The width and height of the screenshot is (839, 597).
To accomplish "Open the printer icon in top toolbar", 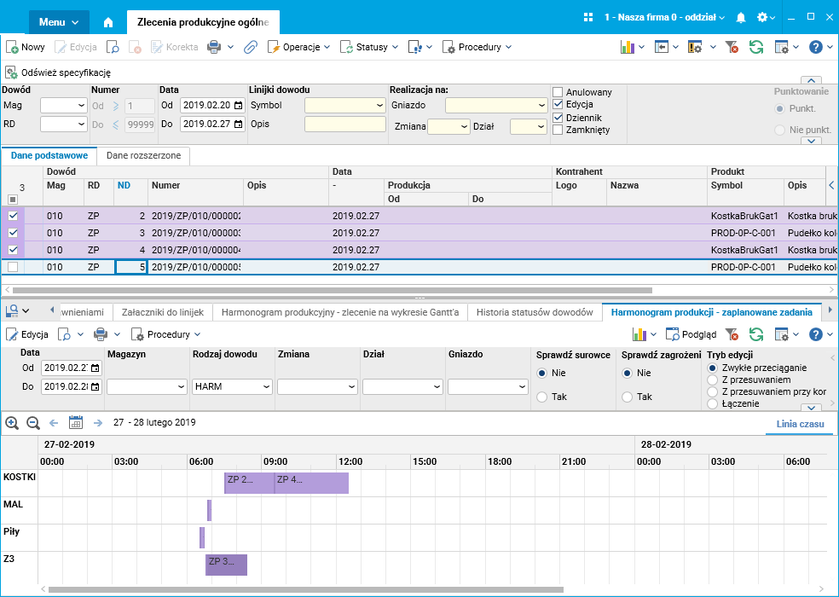I will coord(214,47).
